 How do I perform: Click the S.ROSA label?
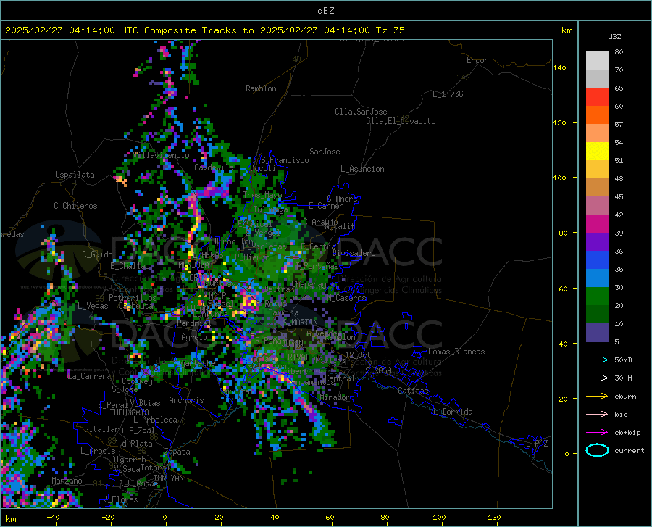pos(378,370)
